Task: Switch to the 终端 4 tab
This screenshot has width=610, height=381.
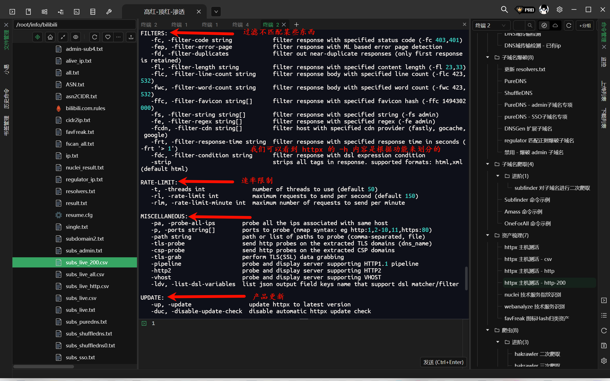Action: coord(240,25)
